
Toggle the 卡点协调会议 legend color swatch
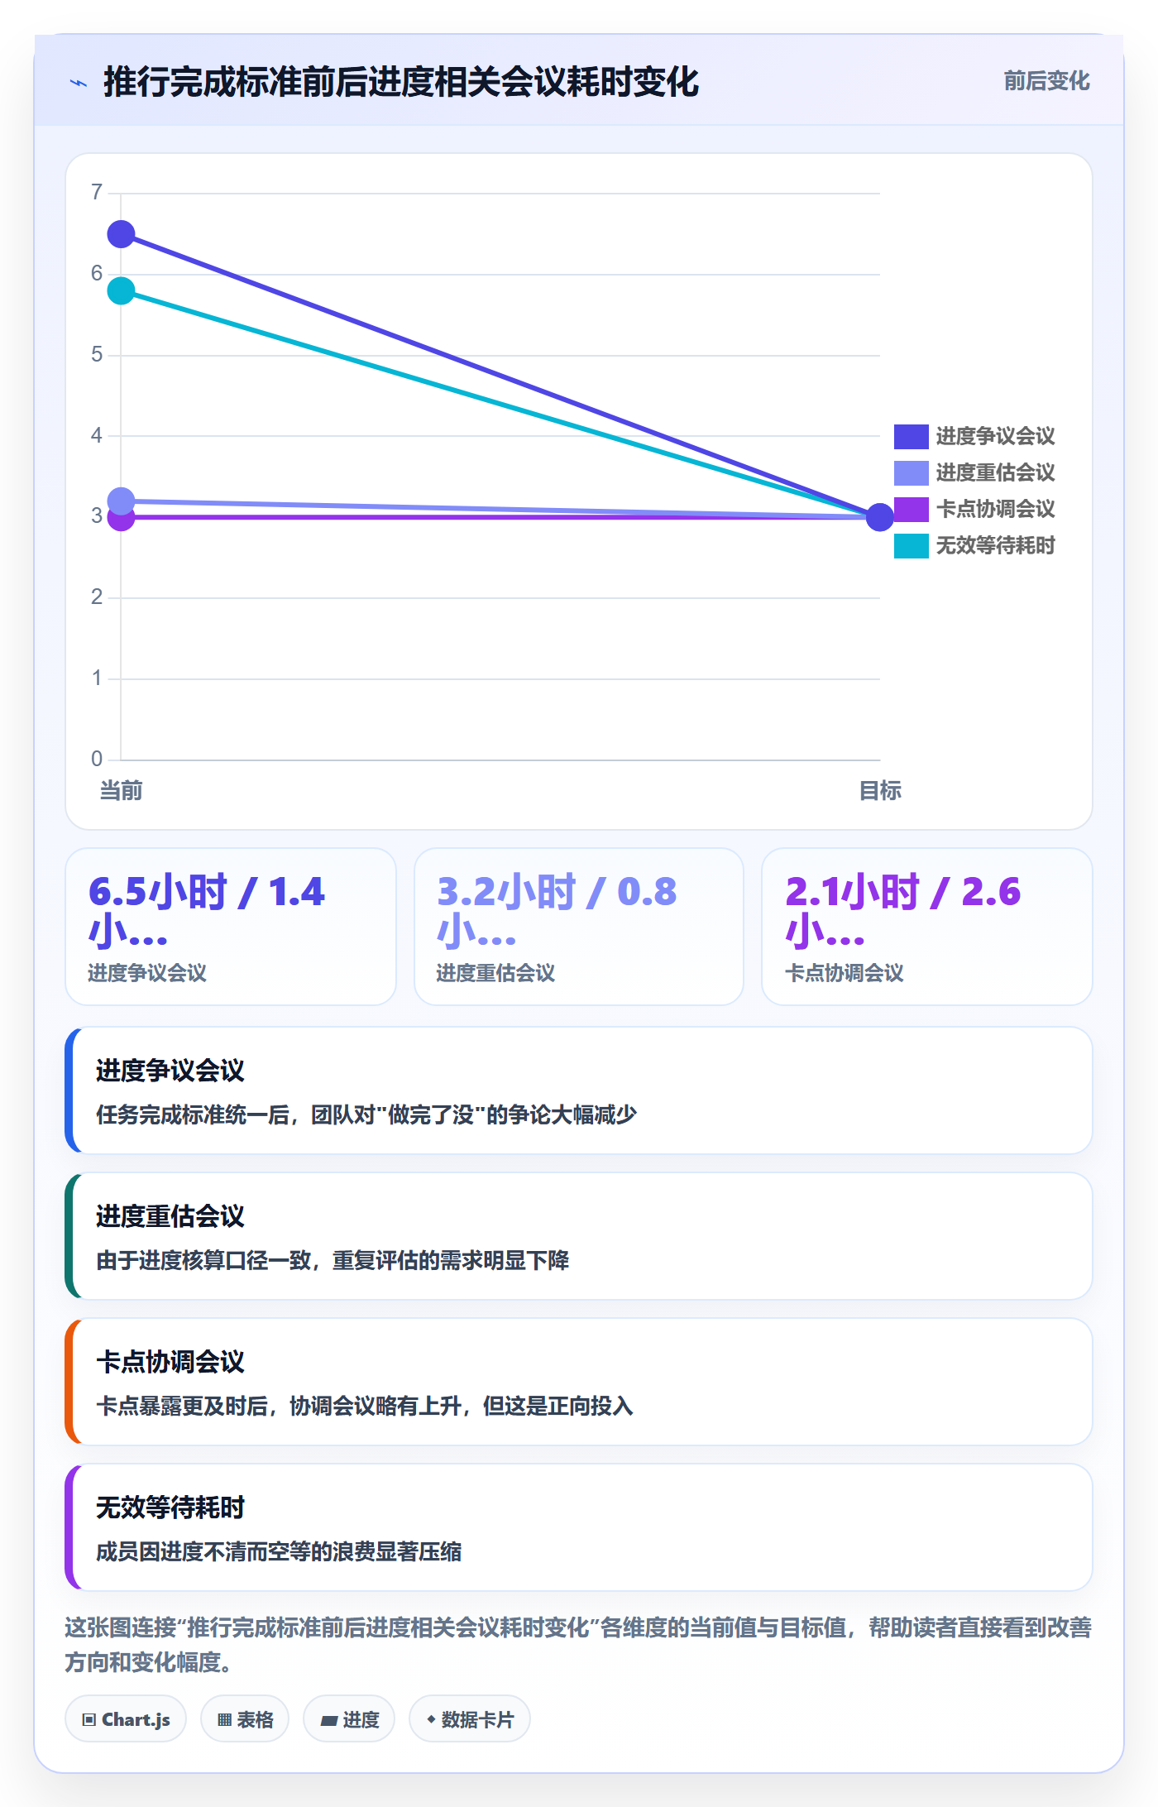point(911,509)
